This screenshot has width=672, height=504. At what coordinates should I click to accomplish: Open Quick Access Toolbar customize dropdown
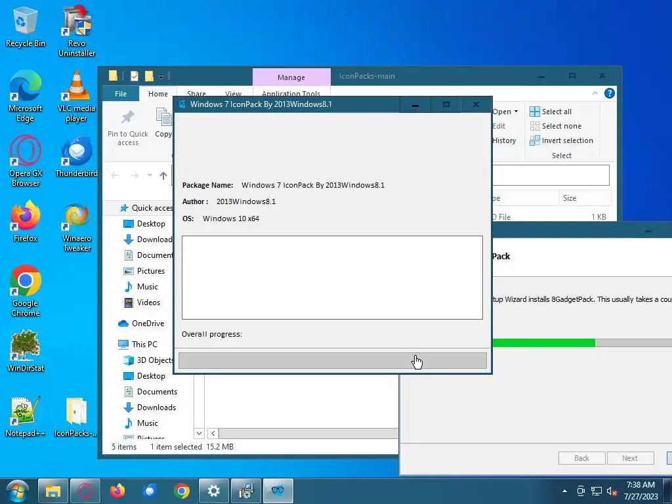tap(161, 77)
